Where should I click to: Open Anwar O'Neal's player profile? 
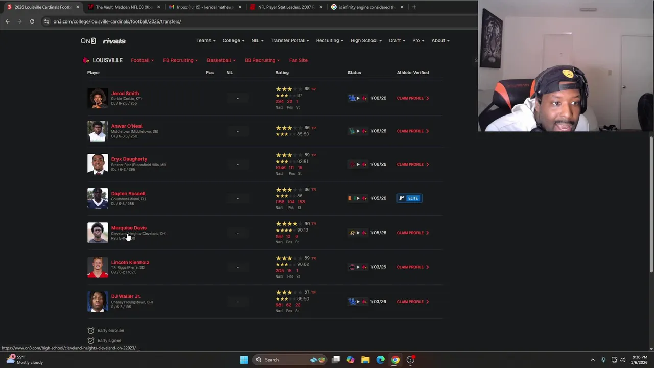coord(127,126)
